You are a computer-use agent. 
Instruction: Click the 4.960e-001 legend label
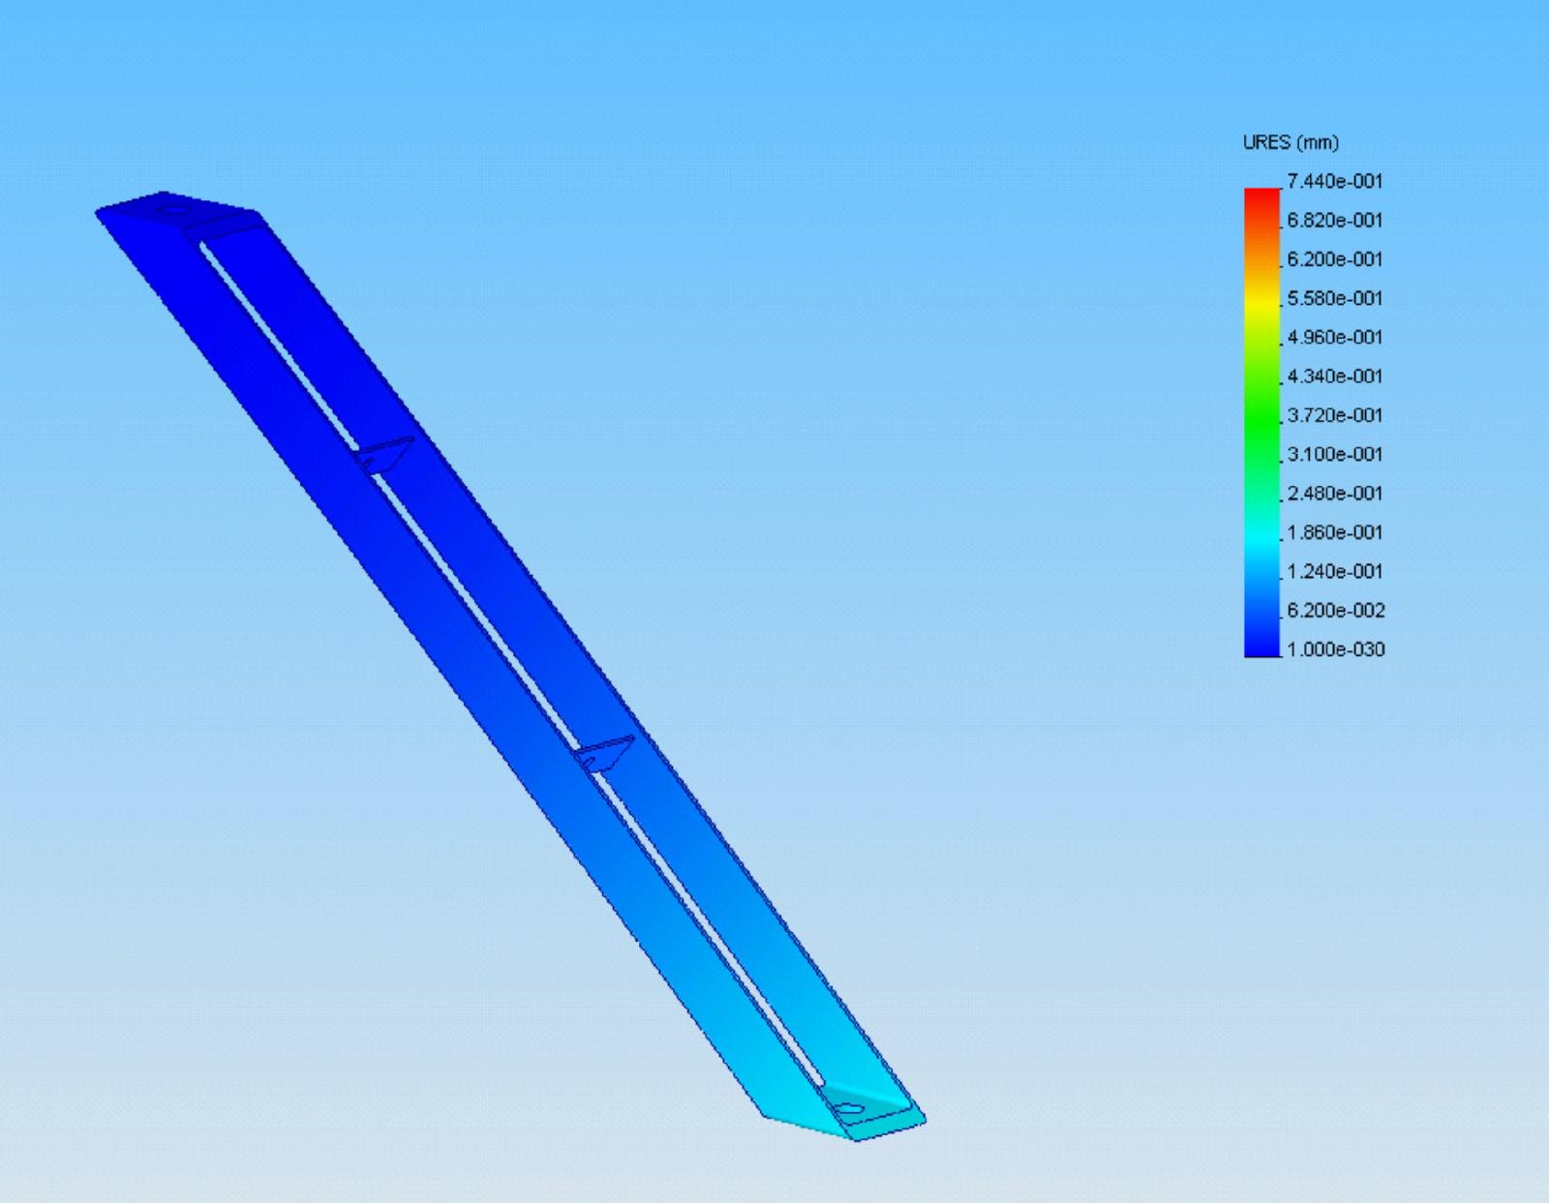tap(1335, 337)
